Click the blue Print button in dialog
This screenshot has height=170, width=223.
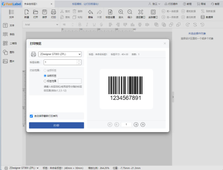point(57,125)
